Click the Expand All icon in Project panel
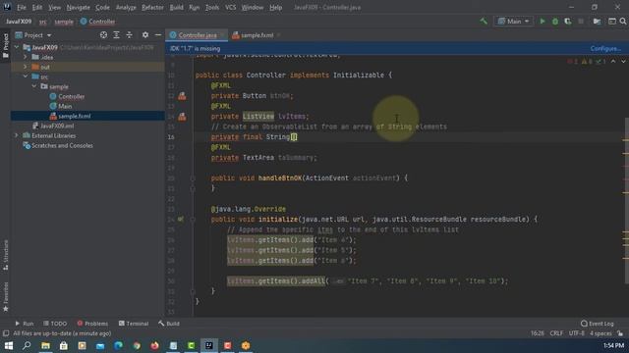The width and height of the screenshot is (629, 353). pos(116,35)
